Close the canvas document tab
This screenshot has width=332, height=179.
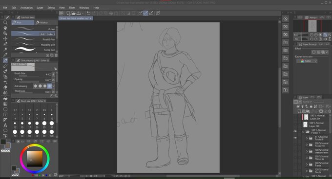[x=91, y=18]
